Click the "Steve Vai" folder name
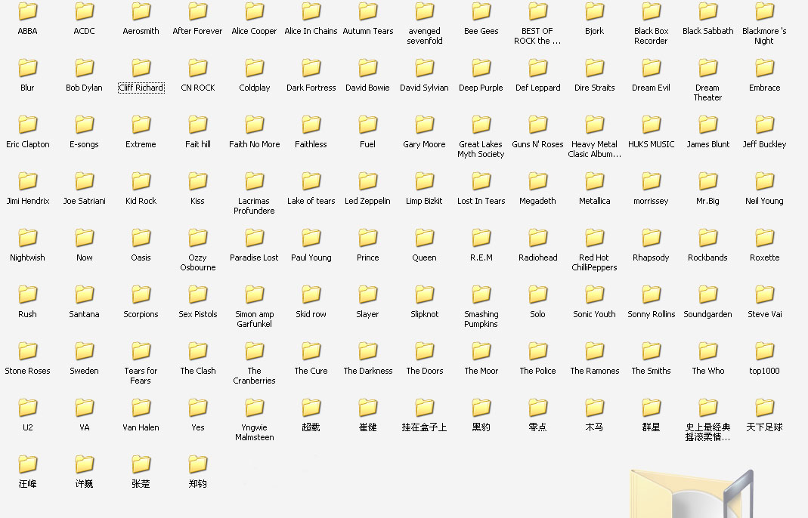Screen dimensions: 808x518 765,314
